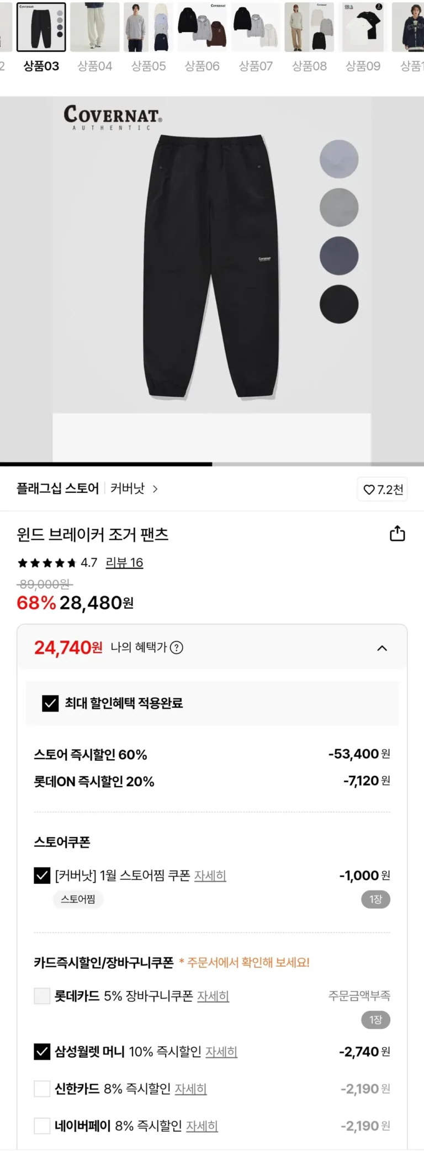Pick the black color swatch circle

tap(339, 304)
